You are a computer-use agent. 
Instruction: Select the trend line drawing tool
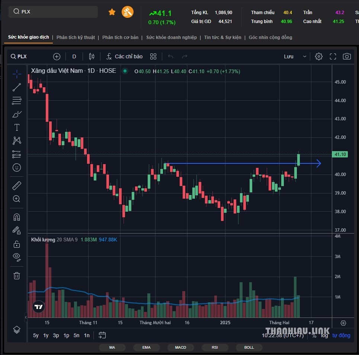[x=17, y=87]
